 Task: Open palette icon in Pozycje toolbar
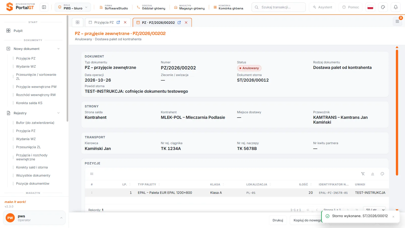click(382, 174)
